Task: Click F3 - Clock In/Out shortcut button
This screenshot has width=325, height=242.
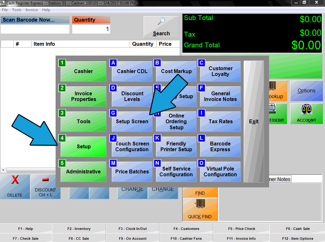Action: [x=133, y=229]
